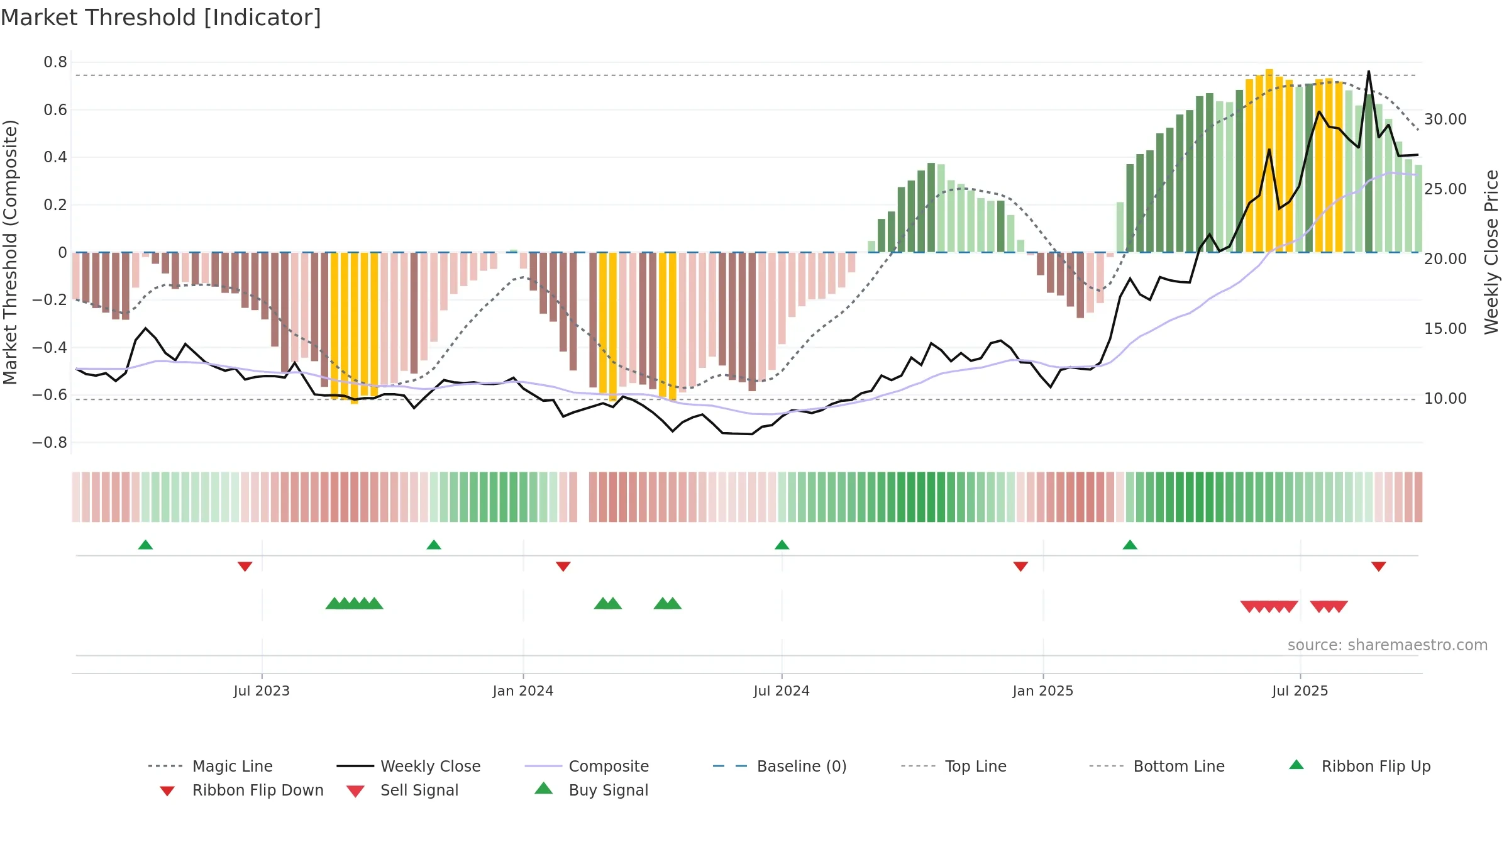Screen dimensions: 1509x849
Task: Click the −0.2 tick on the left axis
Action: click(x=50, y=300)
